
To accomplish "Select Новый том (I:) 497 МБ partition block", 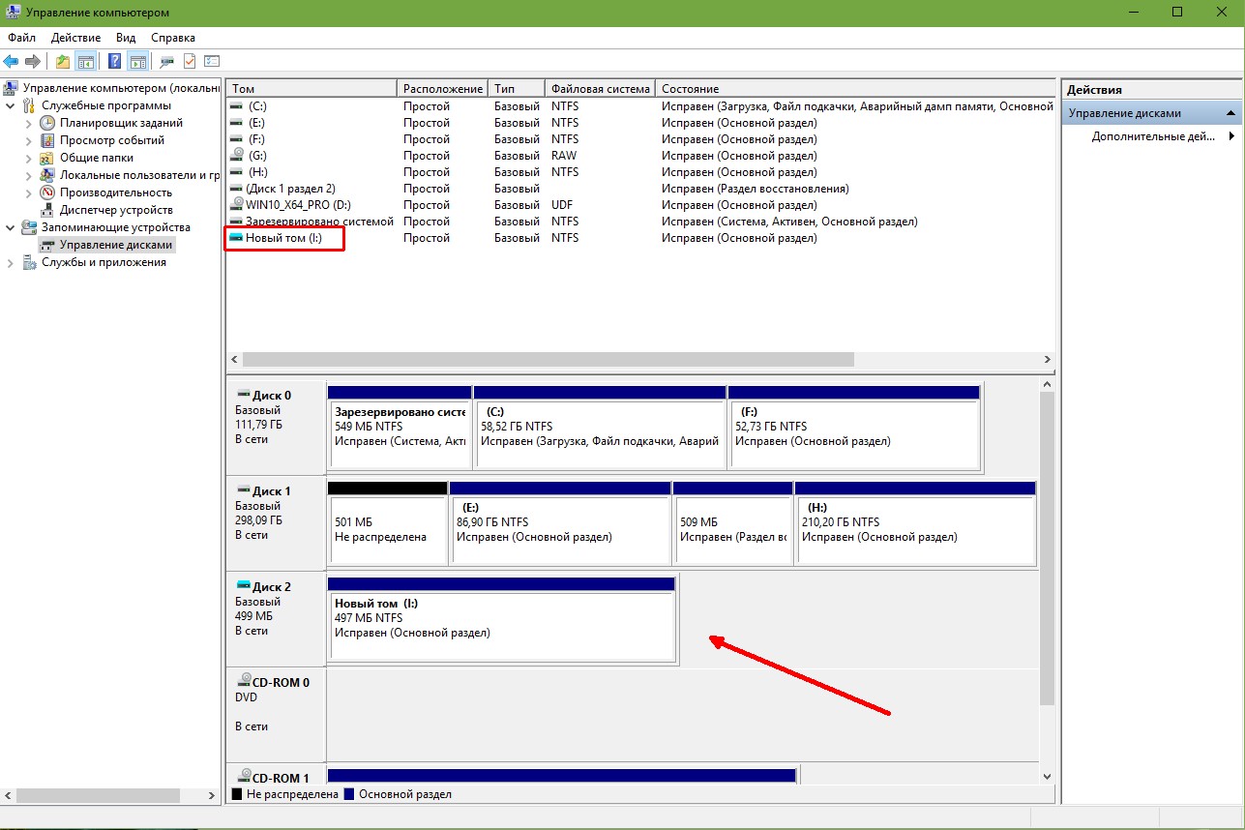I will pos(501,618).
